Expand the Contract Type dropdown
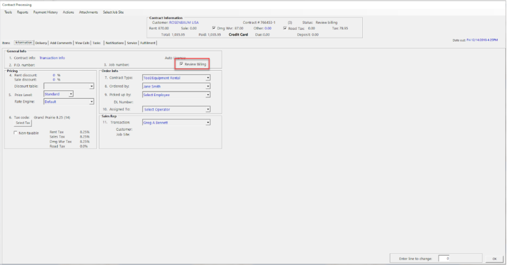The width and height of the screenshot is (507, 265). [x=208, y=78]
